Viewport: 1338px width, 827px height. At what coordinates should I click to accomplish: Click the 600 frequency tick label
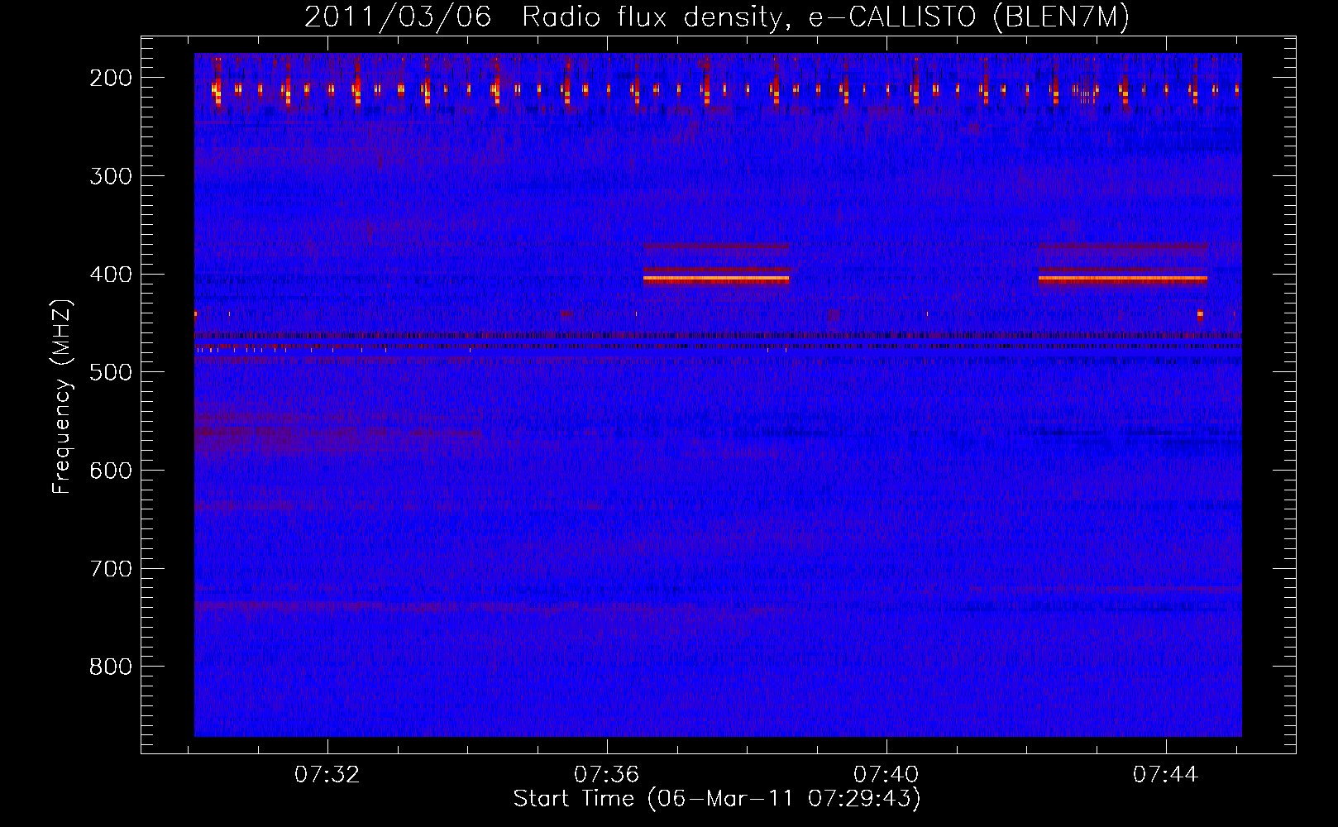point(111,471)
